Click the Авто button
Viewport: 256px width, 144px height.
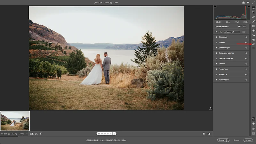tap(239, 27)
